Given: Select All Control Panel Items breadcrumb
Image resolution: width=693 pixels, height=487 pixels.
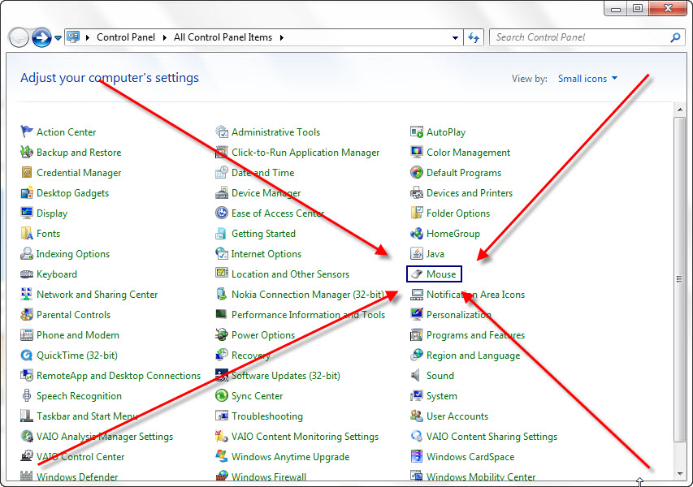Looking at the screenshot, I should point(223,37).
